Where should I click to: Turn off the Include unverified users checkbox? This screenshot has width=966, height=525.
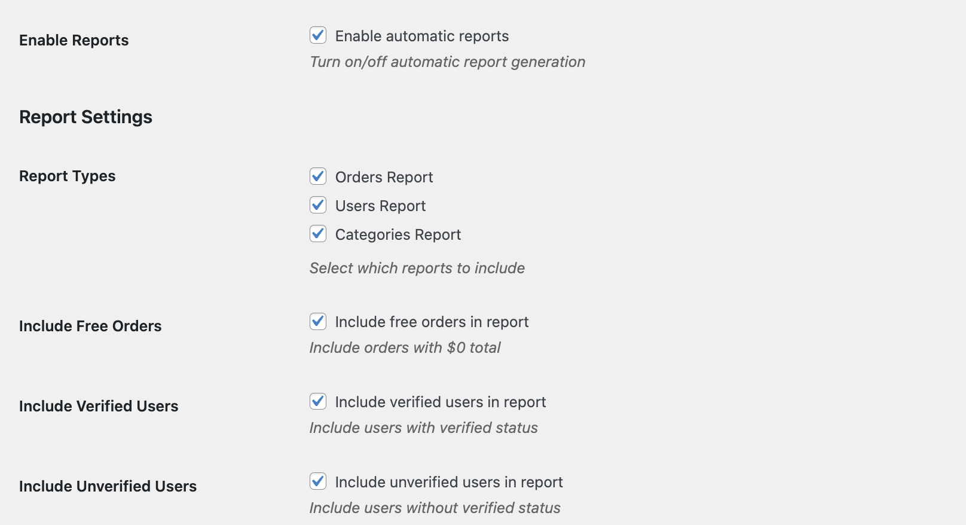tap(318, 481)
